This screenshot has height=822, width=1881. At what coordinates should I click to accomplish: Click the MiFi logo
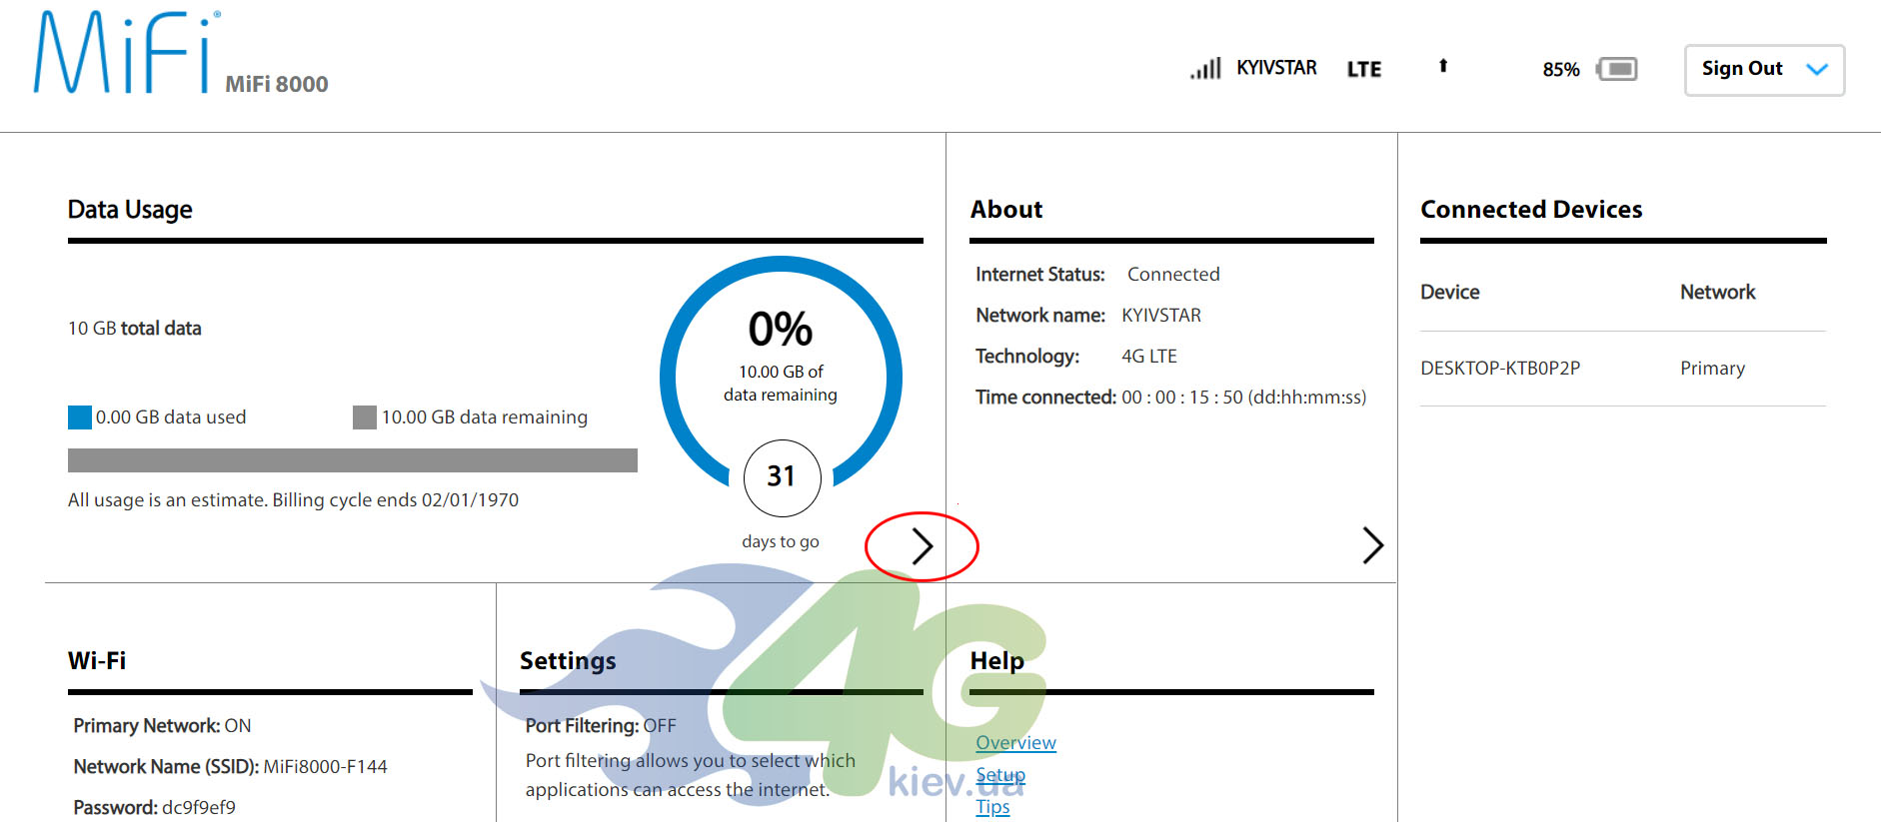click(125, 52)
